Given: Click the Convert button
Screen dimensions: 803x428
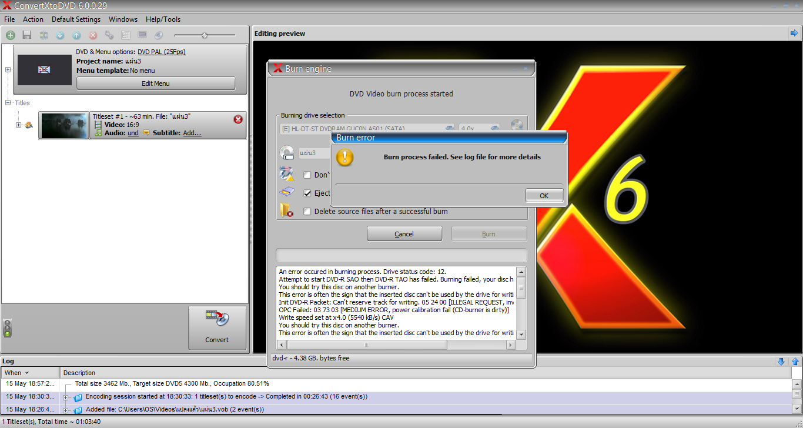Looking at the screenshot, I should click(217, 328).
